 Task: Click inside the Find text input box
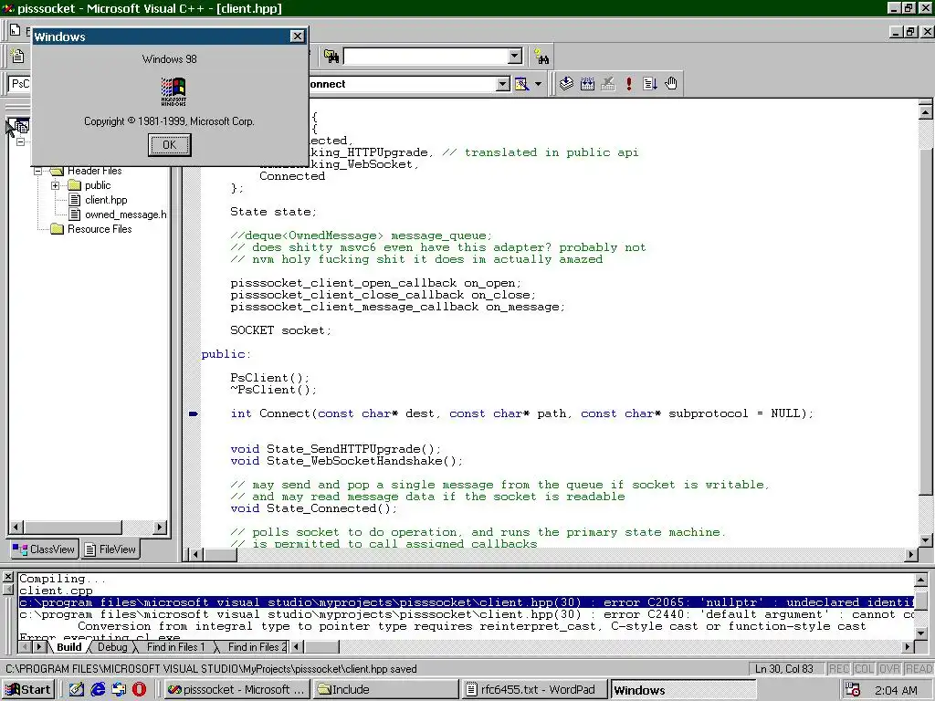click(x=425, y=57)
